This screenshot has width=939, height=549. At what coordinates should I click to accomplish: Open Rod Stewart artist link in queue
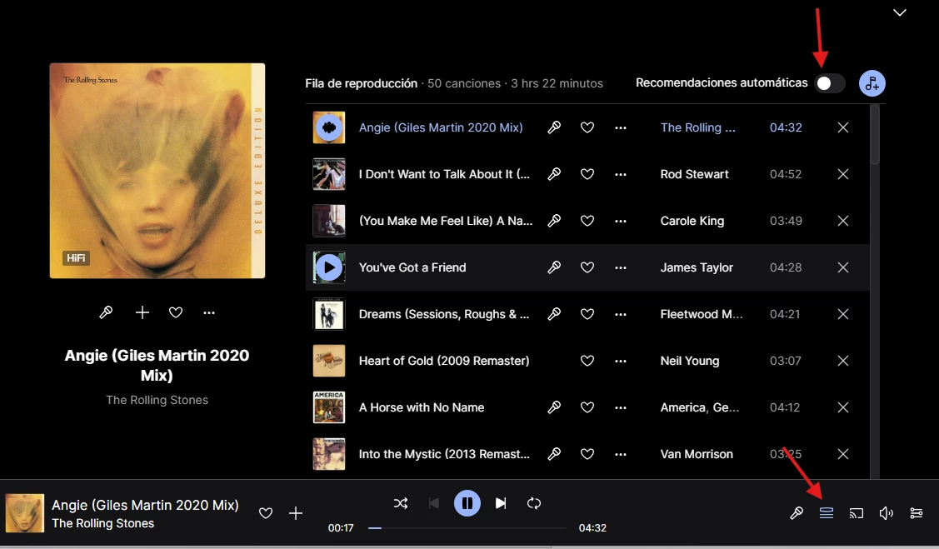(x=695, y=174)
